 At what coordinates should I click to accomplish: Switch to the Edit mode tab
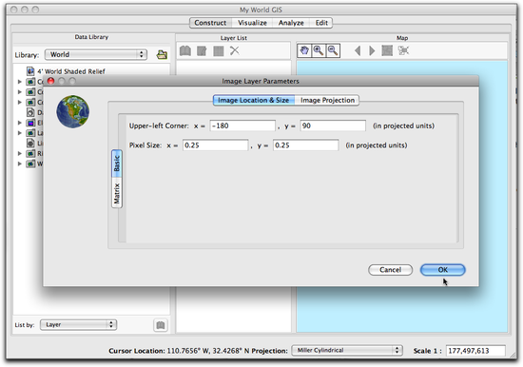321,23
